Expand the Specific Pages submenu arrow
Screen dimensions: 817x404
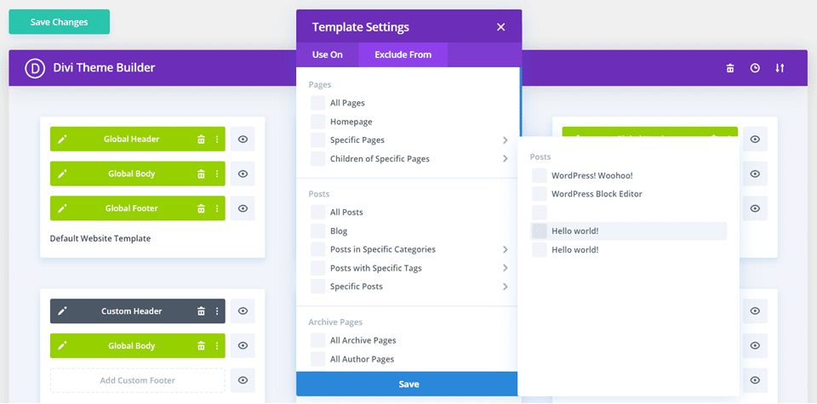(505, 140)
